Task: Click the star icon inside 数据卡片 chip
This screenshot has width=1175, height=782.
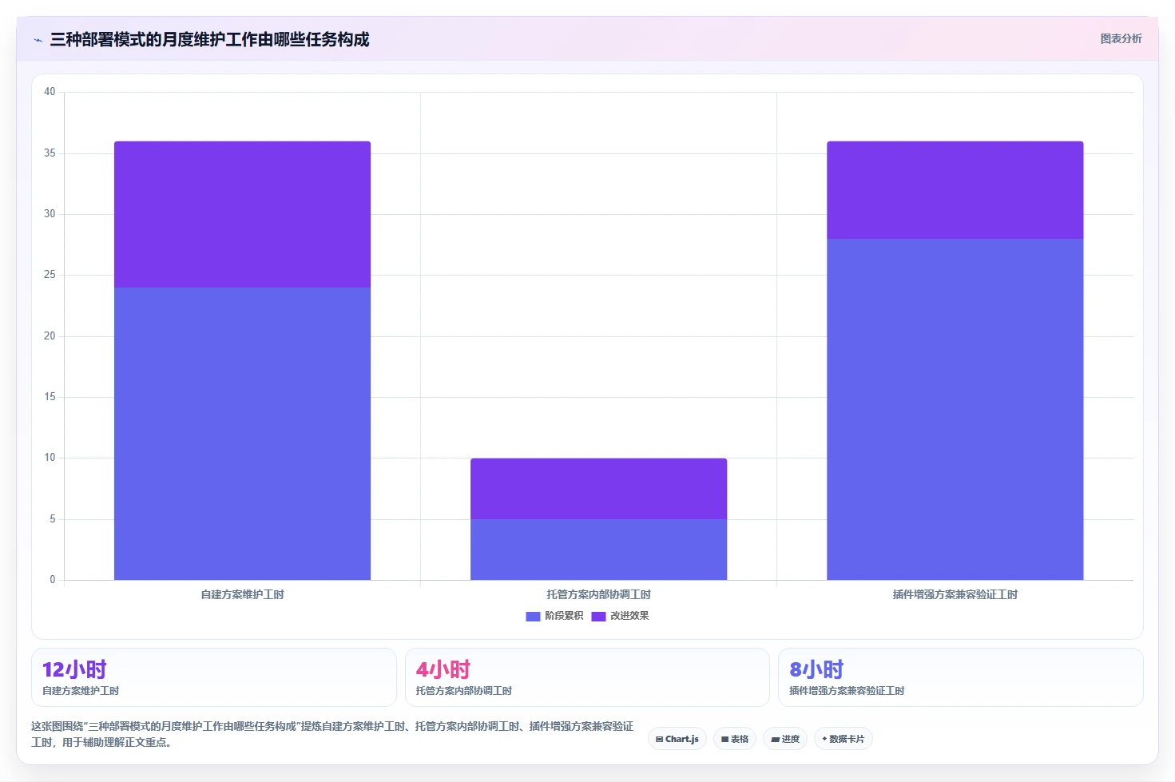Action: click(824, 739)
